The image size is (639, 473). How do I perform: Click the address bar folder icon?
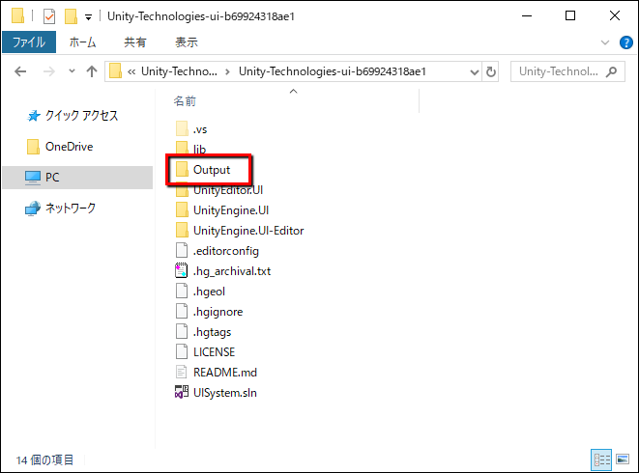point(116,70)
